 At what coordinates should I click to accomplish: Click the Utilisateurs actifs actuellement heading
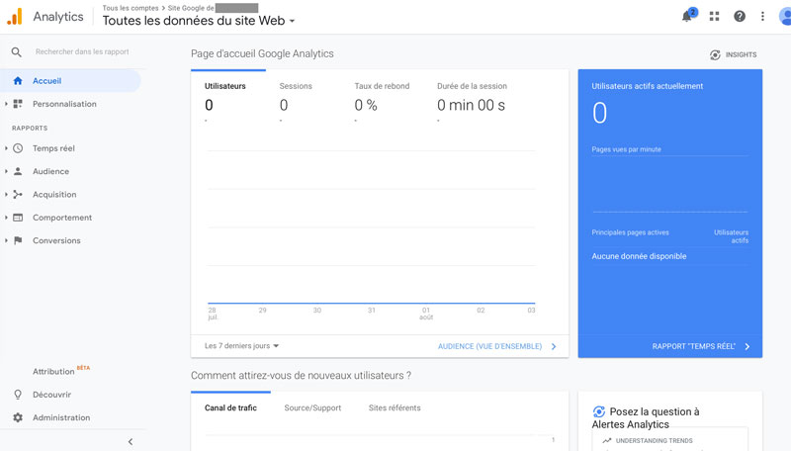648,86
